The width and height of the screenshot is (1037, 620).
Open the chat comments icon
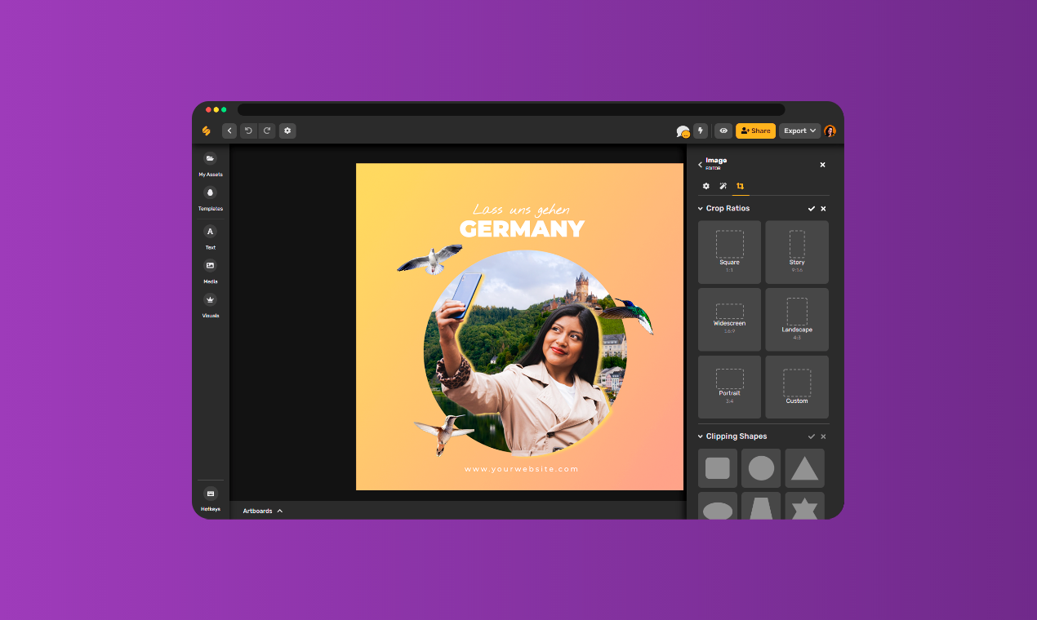point(683,131)
